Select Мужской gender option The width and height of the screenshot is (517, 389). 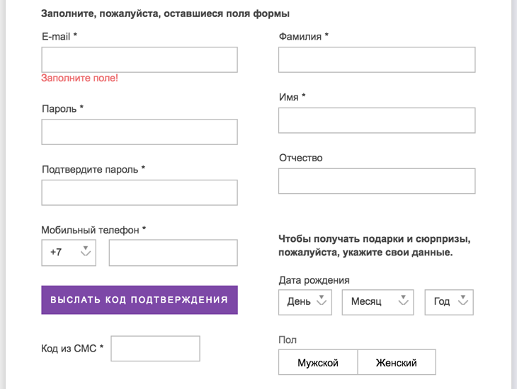click(318, 363)
